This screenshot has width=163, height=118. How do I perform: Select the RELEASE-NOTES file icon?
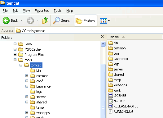tap(111, 106)
